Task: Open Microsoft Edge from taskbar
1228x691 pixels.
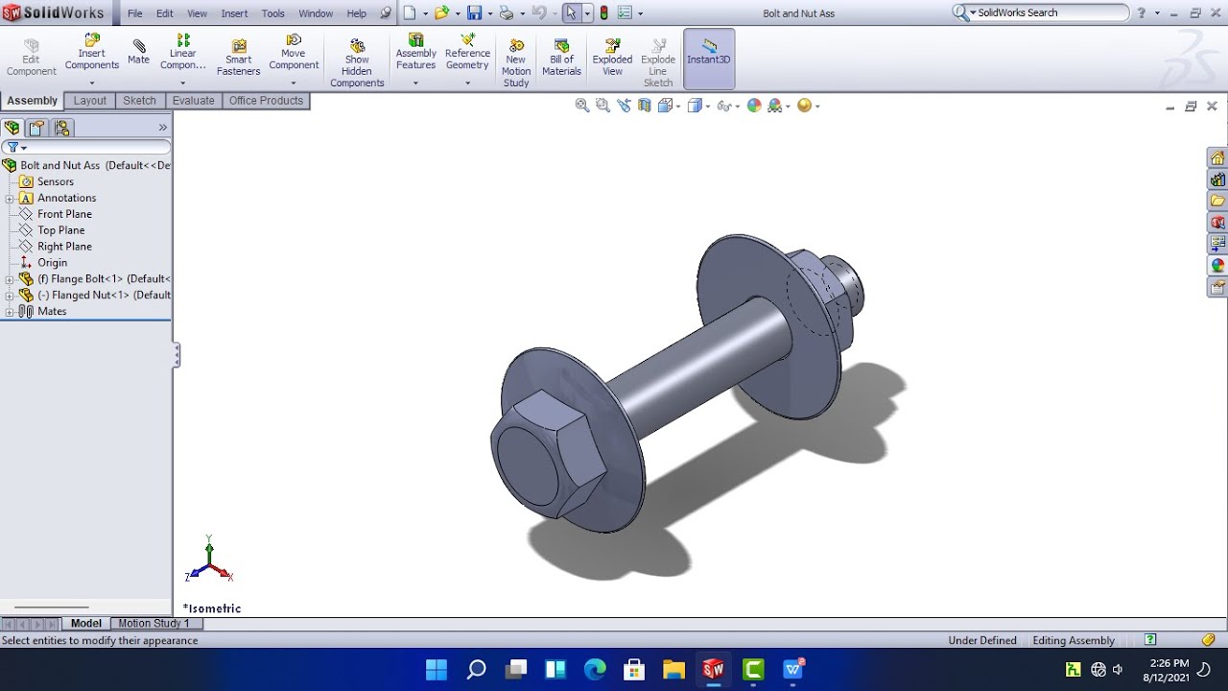Action: pyautogui.click(x=595, y=669)
